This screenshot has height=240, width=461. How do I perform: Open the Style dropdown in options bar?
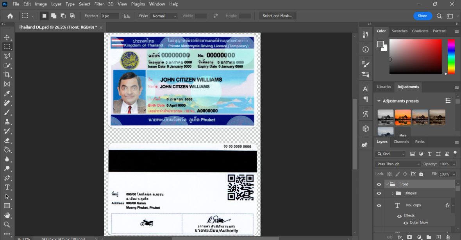click(164, 16)
